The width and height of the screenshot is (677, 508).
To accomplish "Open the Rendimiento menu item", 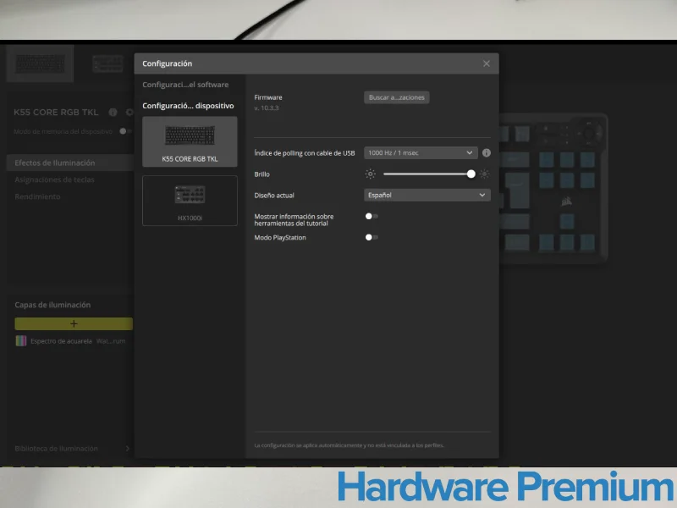I will point(37,196).
